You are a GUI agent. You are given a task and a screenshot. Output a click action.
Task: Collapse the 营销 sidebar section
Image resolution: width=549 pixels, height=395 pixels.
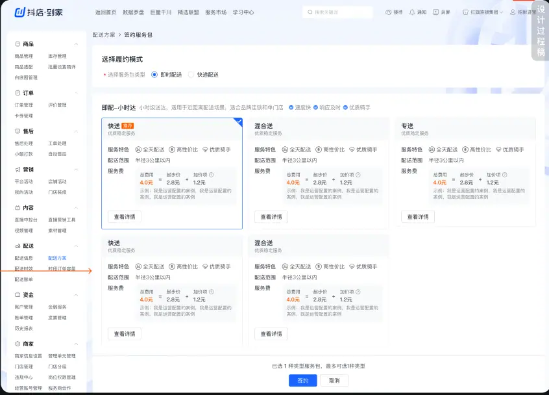click(76, 170)
